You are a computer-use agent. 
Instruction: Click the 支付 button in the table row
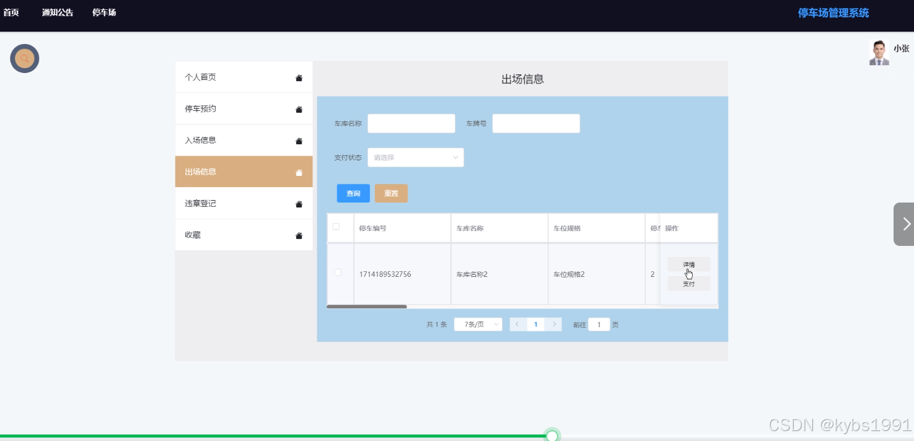coord(688,284)
